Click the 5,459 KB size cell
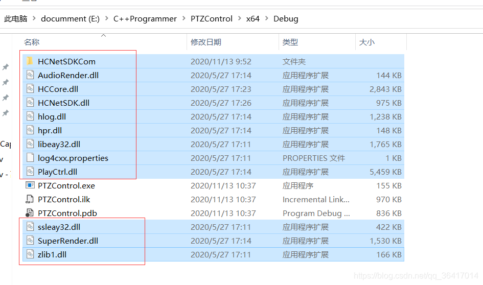Screen dimensions: 483x285 click(385, 172)
